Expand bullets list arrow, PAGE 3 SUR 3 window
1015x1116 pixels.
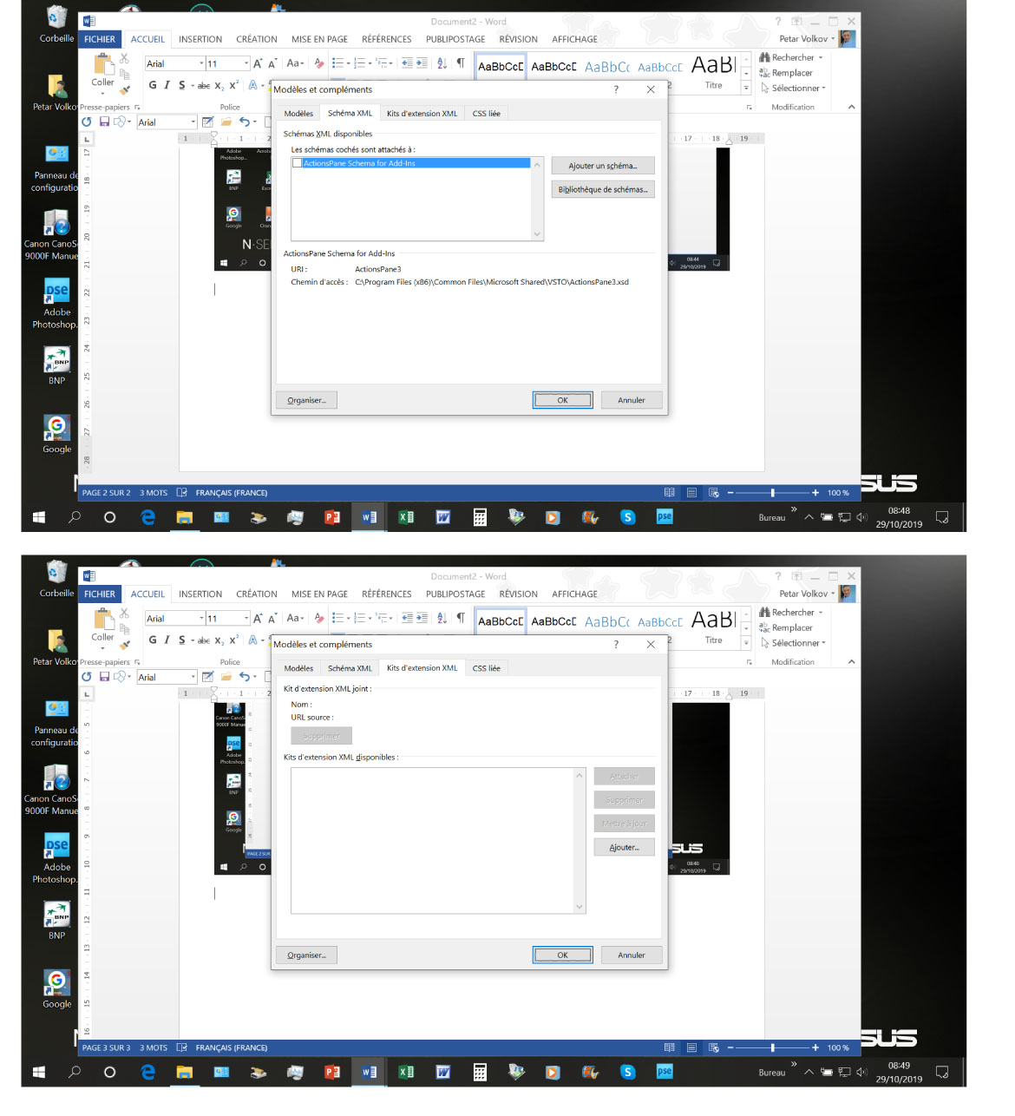[x=348, y=618]
